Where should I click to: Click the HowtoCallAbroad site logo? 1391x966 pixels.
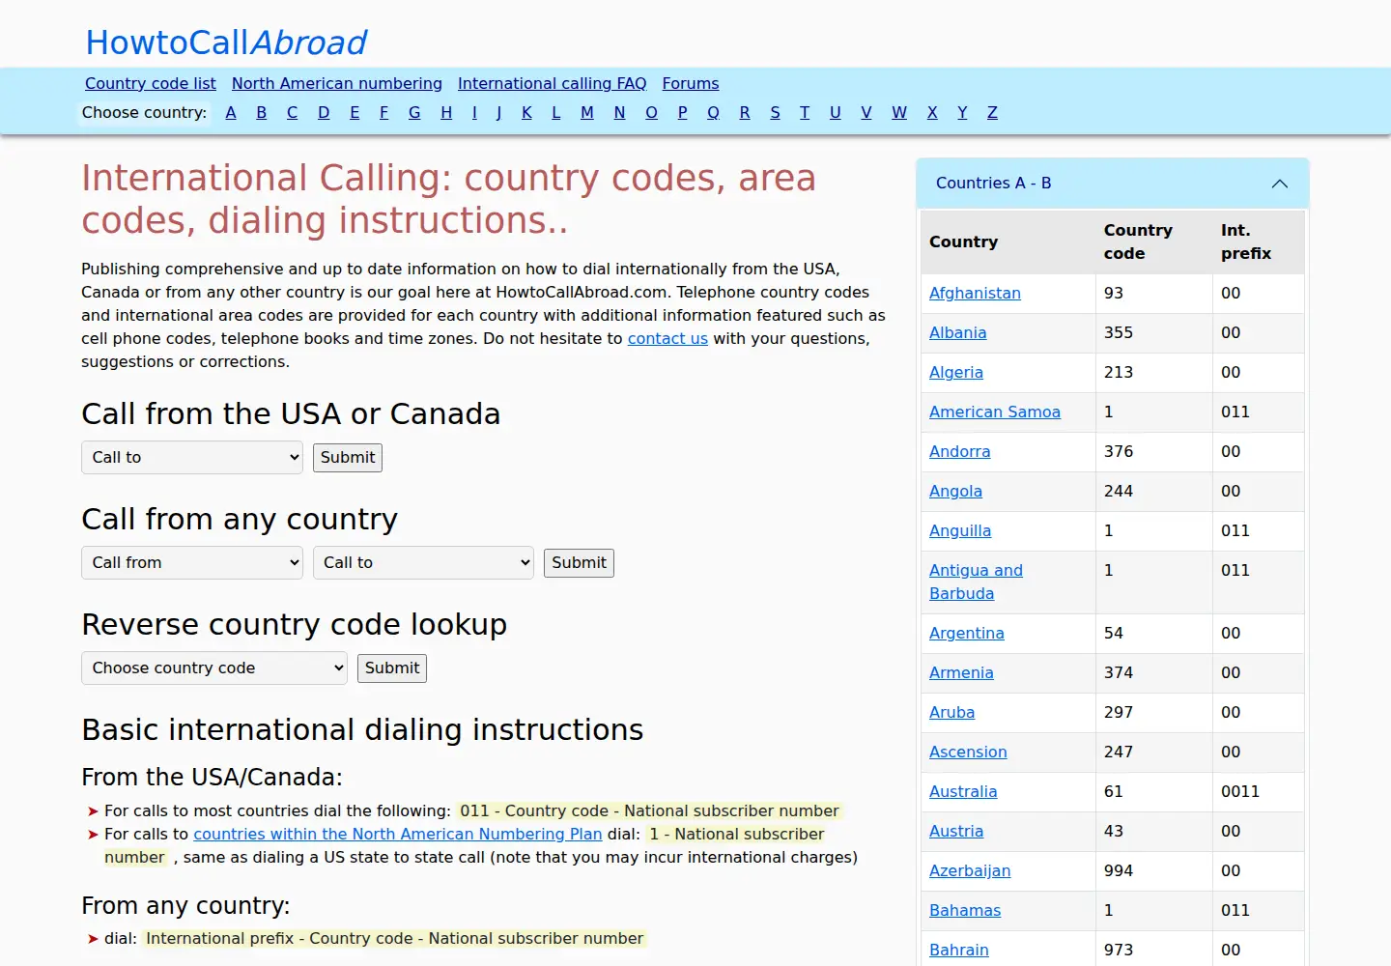pyautogui.click(x=226, y=43)
